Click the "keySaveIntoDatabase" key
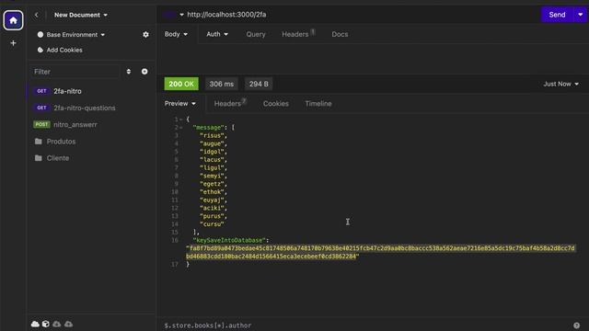This screenshot has height=331, width=589. tap(229, 240)
